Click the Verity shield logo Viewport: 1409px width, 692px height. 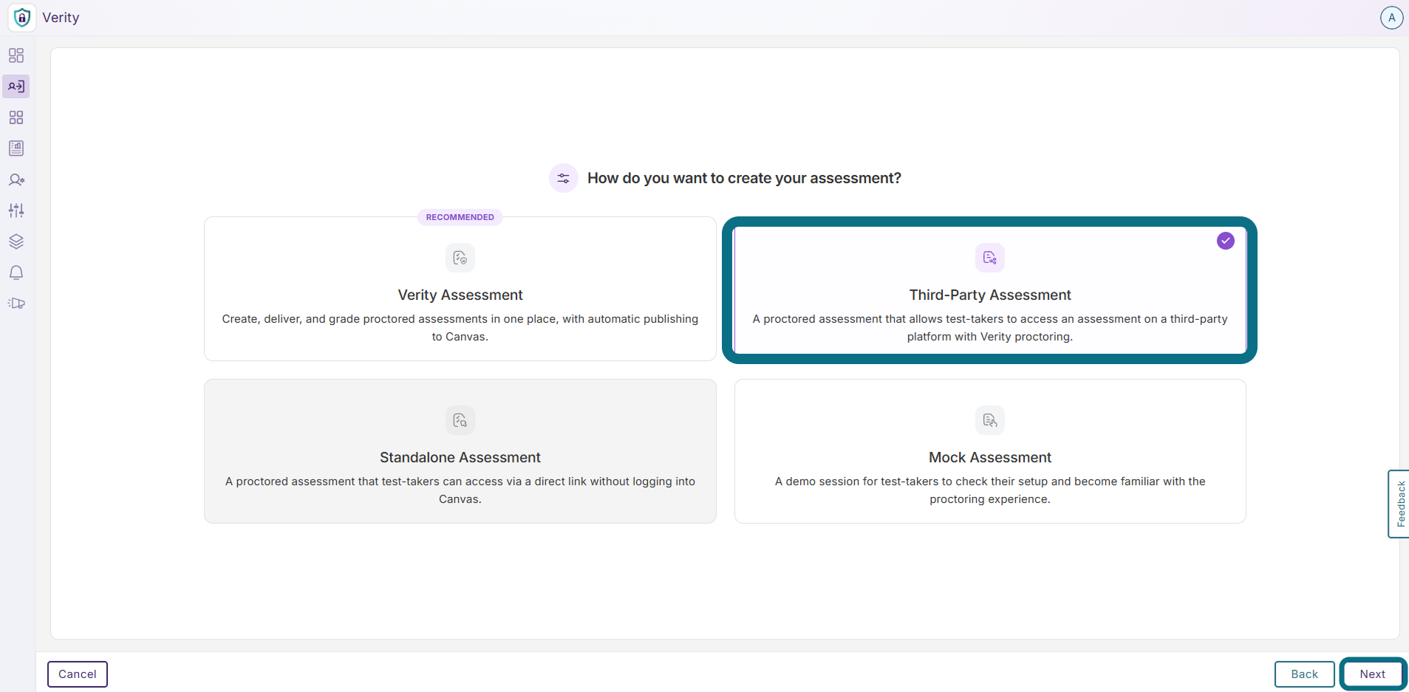(22, 18)
